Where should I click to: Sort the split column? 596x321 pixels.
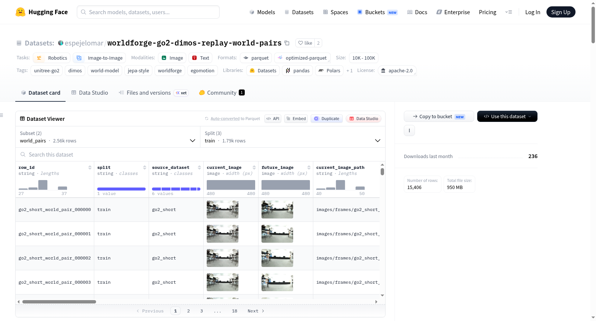pyautogui.click(x=145, y=167)
